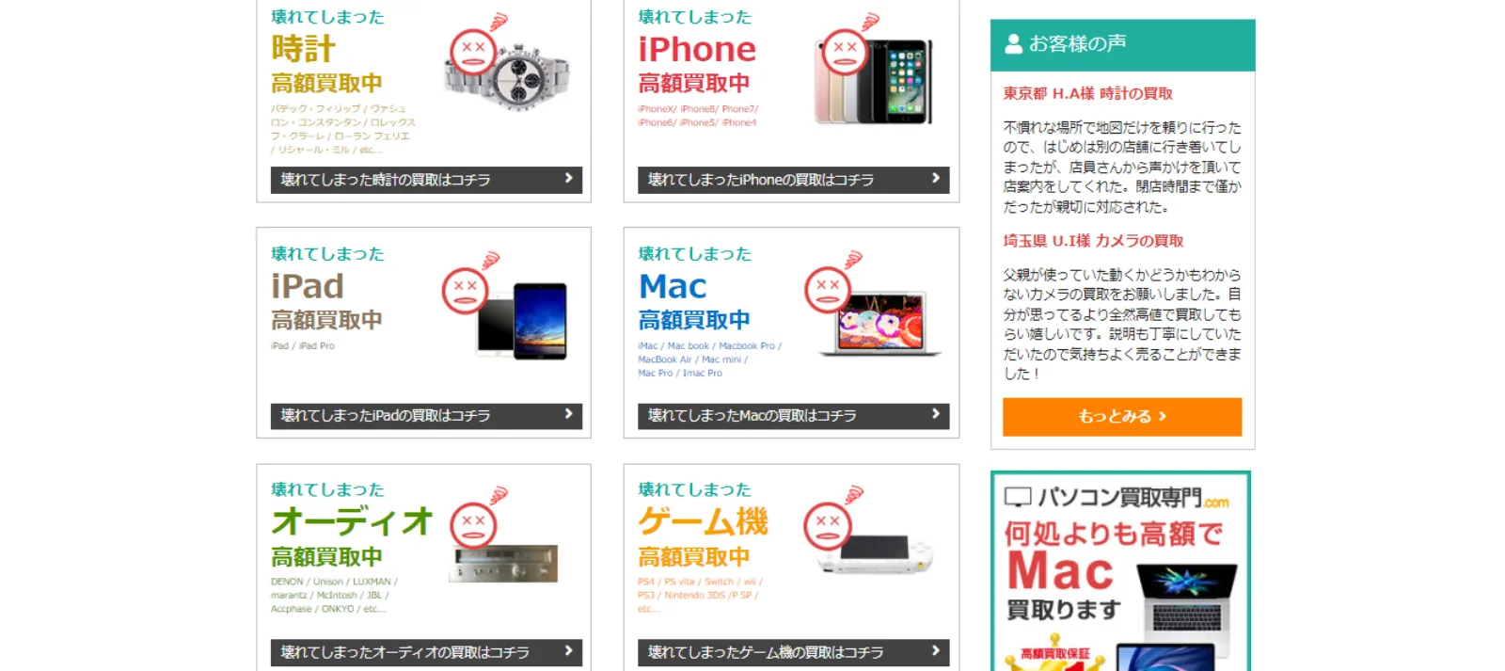Open 壊れてしまった時計の買取はコチラ link
Screen dimensions: 1505x671
point(426,180)
